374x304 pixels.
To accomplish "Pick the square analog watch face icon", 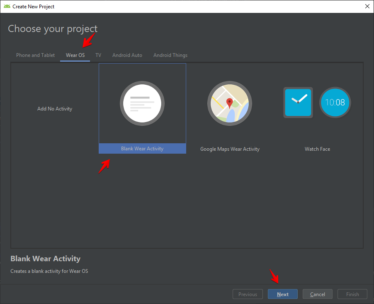I will [298, 102].
